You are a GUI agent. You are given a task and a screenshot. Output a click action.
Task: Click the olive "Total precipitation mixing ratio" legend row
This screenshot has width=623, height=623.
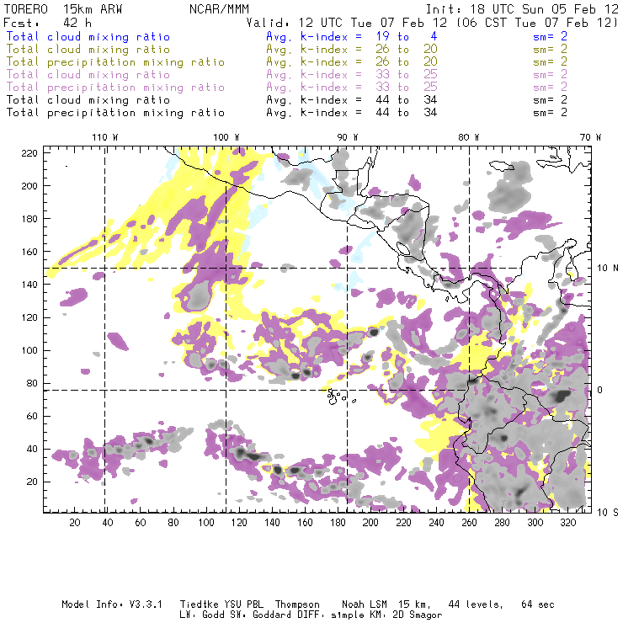pos(115,62)
